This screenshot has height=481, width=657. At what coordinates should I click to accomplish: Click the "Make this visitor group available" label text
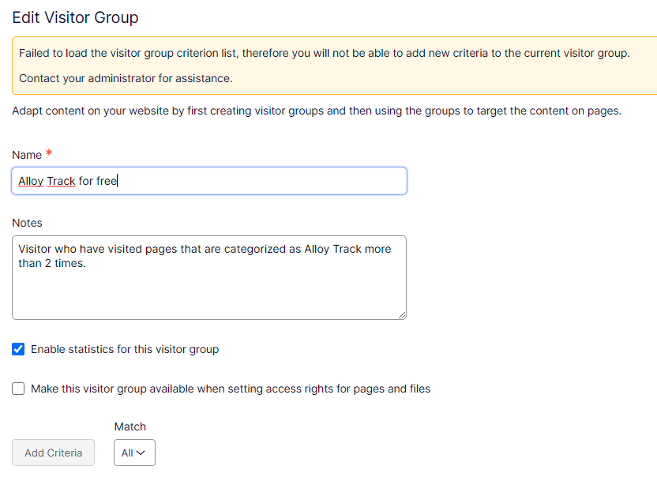tap(231, 389)
